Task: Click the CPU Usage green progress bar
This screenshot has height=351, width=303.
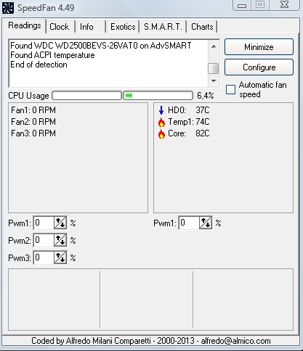Action: [x=158, y=96]
